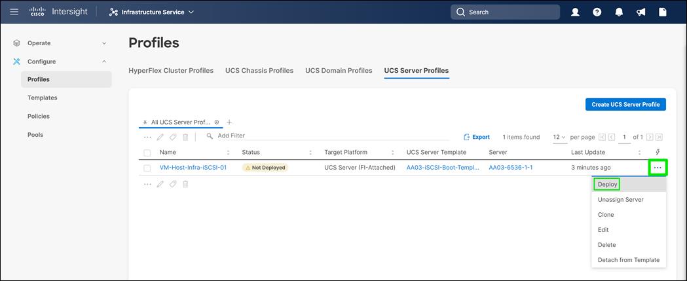Image resolution: width=687 pixels, height=281 pixels.
Task: Choose Unassign Server from the context menu
Action: pos(629,200)
